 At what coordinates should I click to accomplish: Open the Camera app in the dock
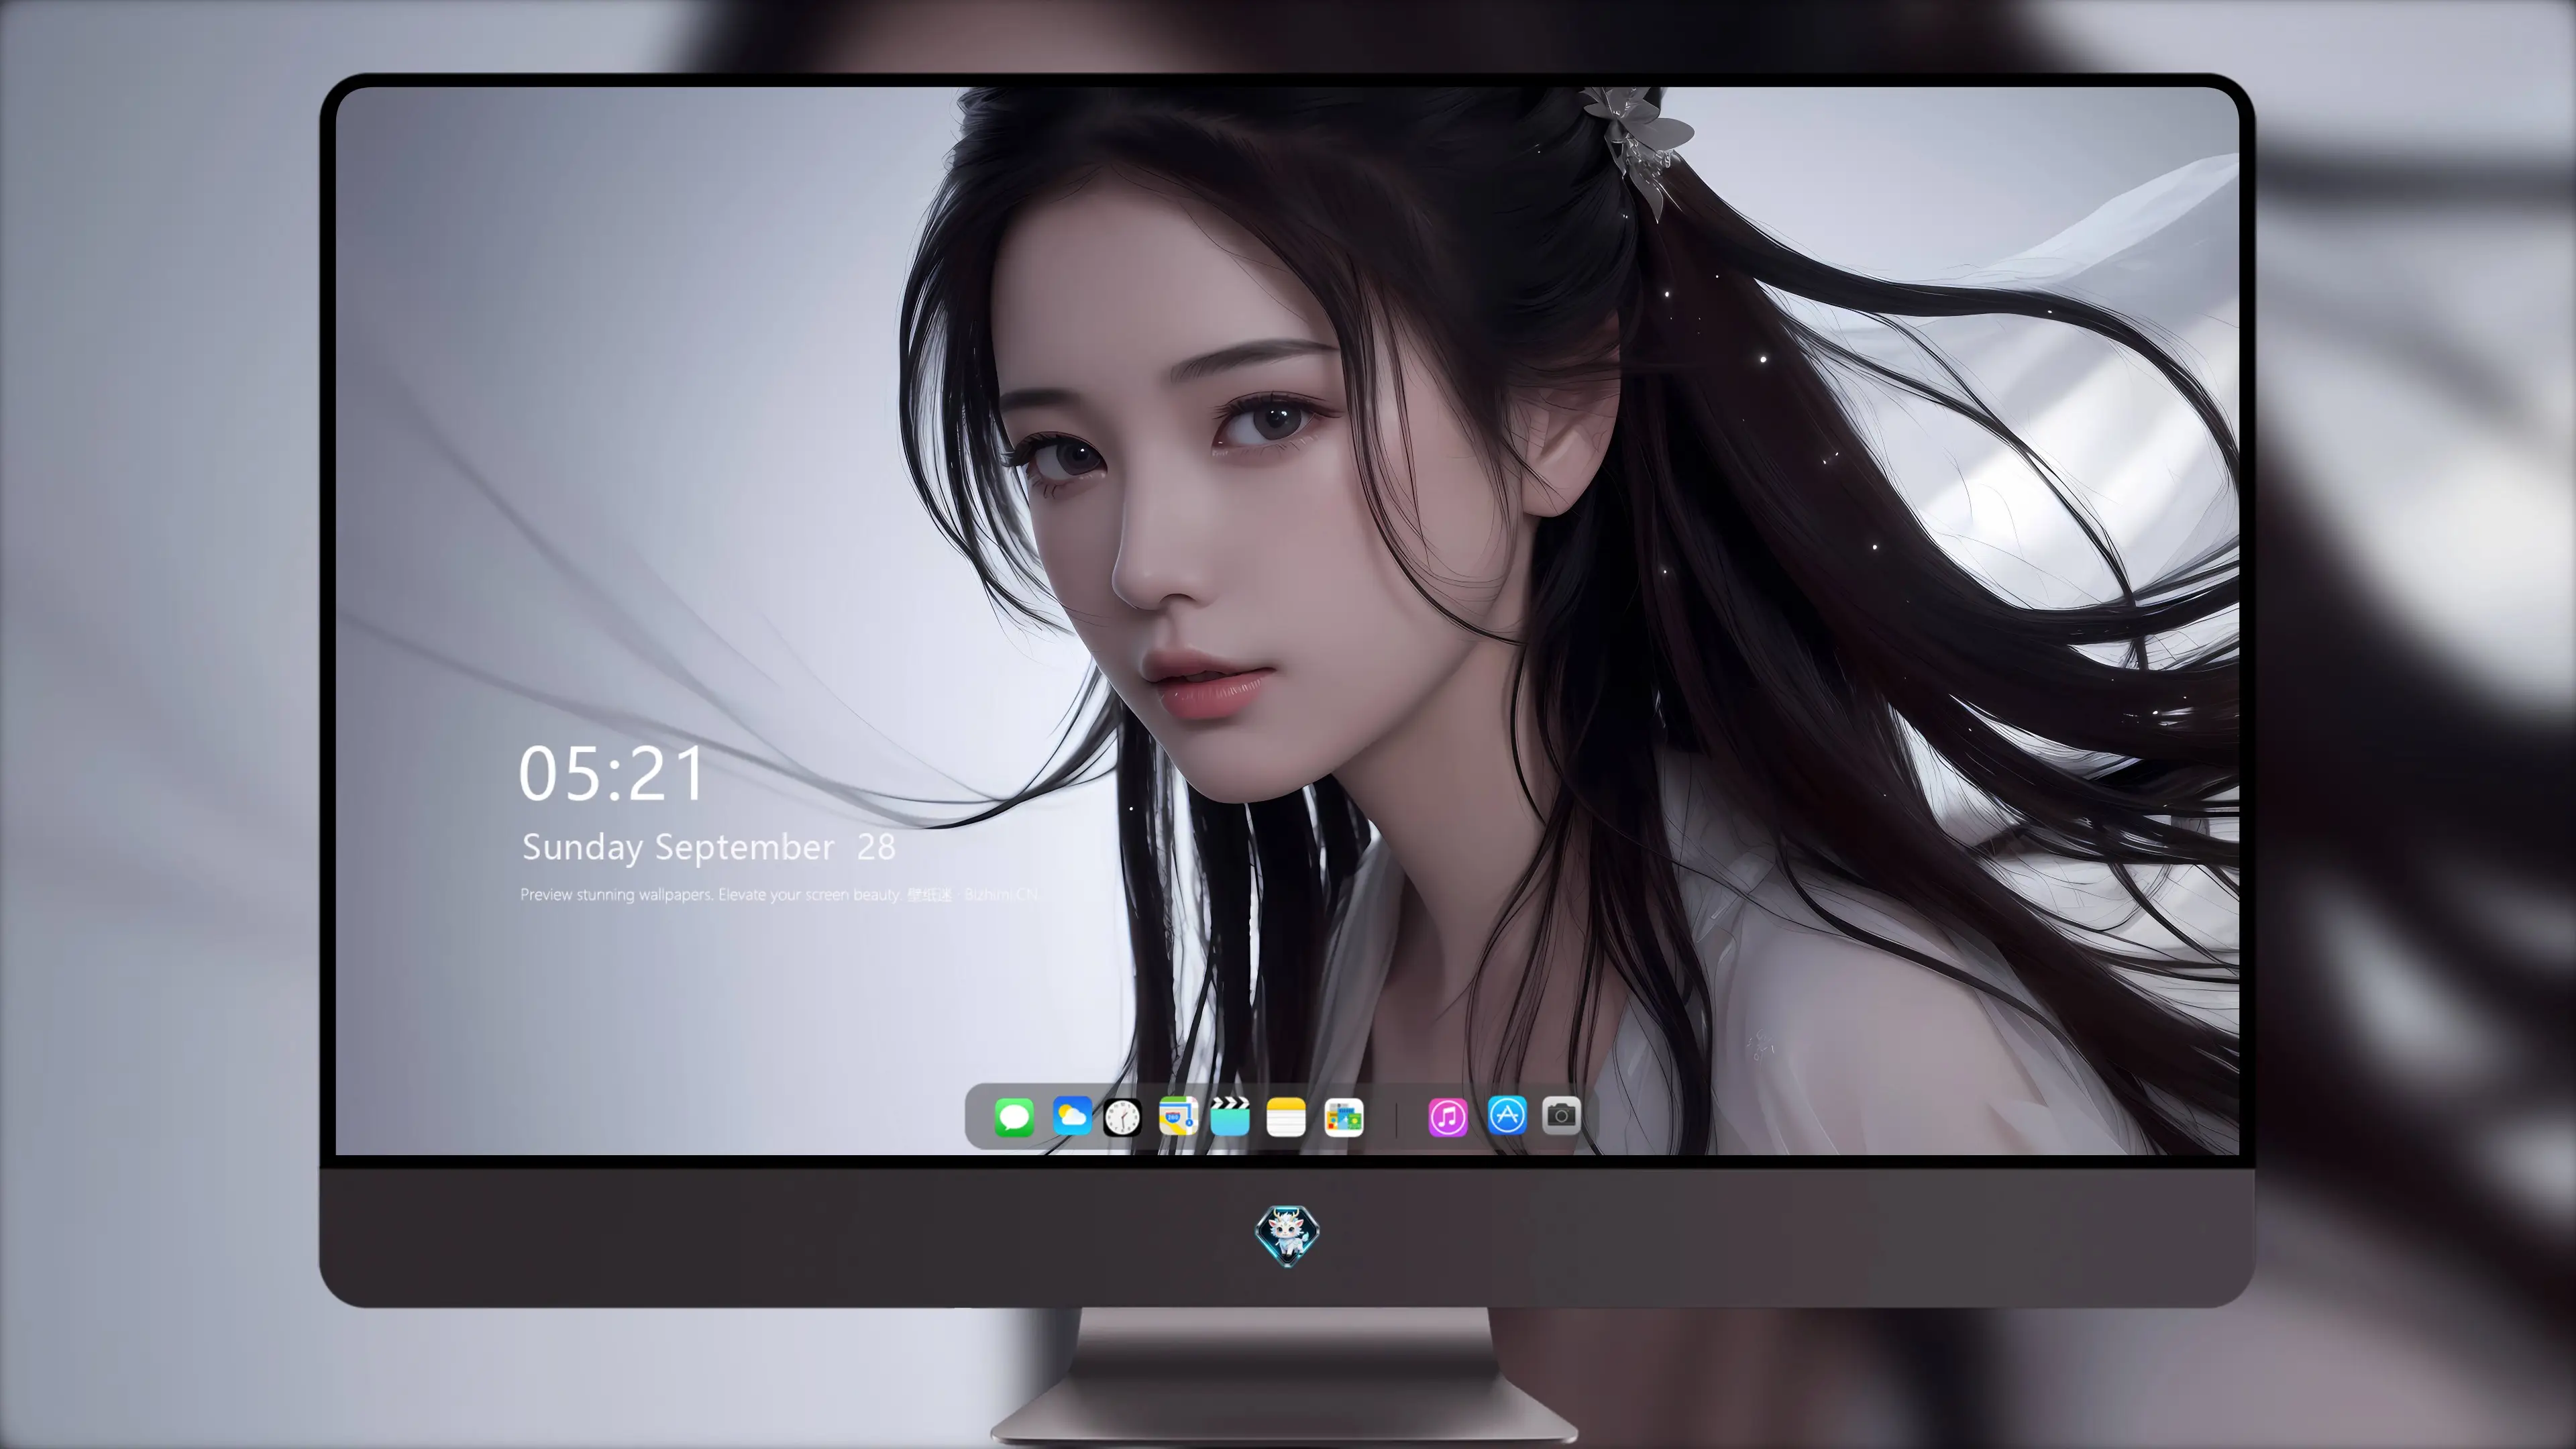click(x=1561, y=1115)
